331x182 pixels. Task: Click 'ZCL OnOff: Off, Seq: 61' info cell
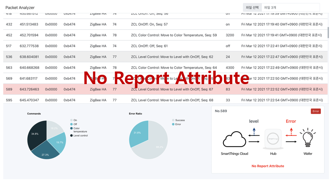(149, 46)
